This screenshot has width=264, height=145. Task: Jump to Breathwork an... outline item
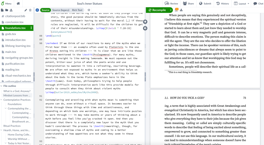[x=21, y=122]
